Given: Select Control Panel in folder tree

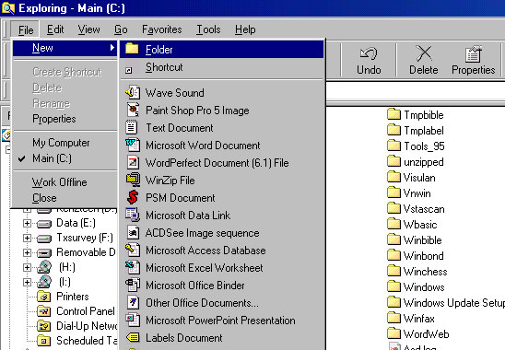Looking at the screenshot, I should click(86, 311).
